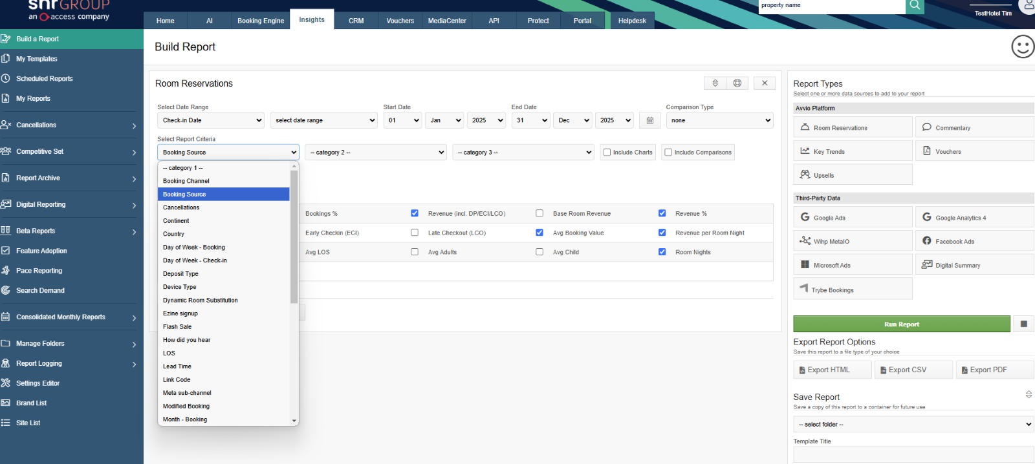1035x464 pixels.
Task: Add Commentary data source
Action: pos(974,127)
